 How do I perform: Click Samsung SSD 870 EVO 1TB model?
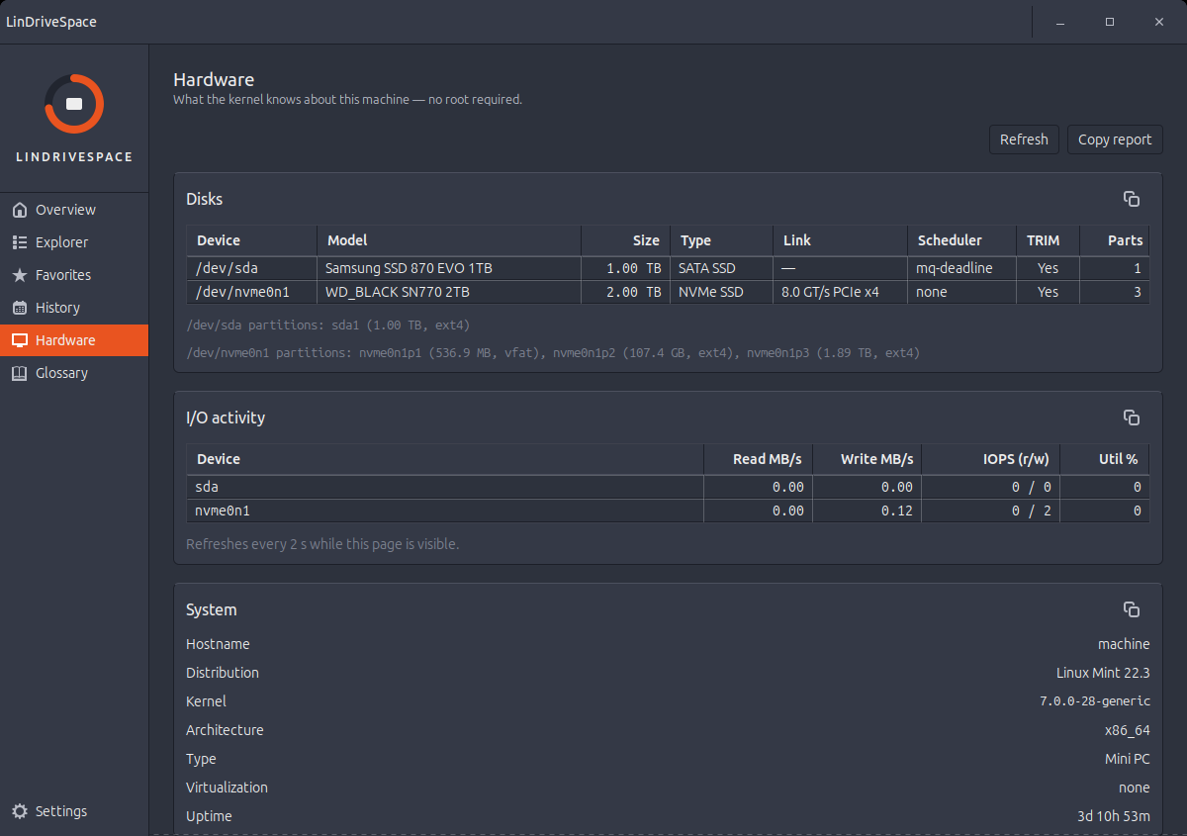pyautogui.click(x=449, y=268)
